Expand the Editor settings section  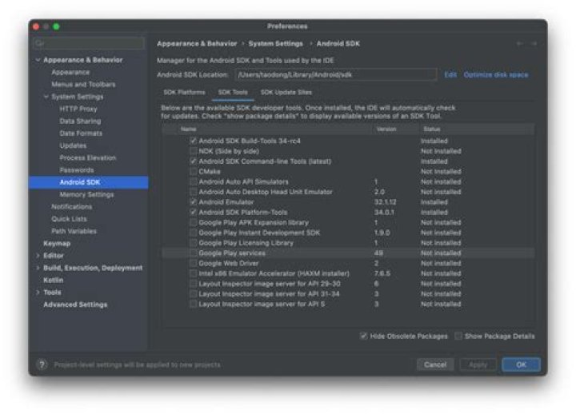coord(38,256)
